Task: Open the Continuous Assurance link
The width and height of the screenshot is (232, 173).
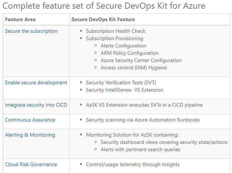Action: [30, 120]
